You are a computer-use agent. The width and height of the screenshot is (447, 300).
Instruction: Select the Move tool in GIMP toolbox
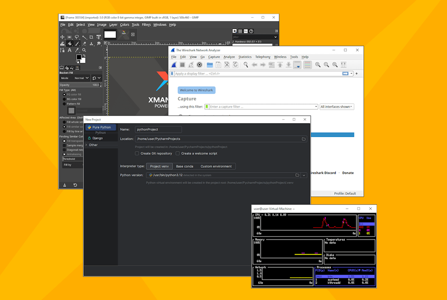62,37
